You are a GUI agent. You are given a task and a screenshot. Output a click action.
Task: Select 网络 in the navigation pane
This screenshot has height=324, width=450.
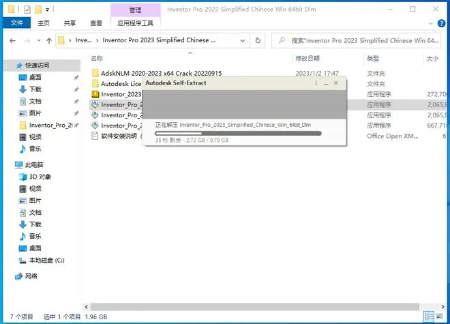tap(31, 276)
